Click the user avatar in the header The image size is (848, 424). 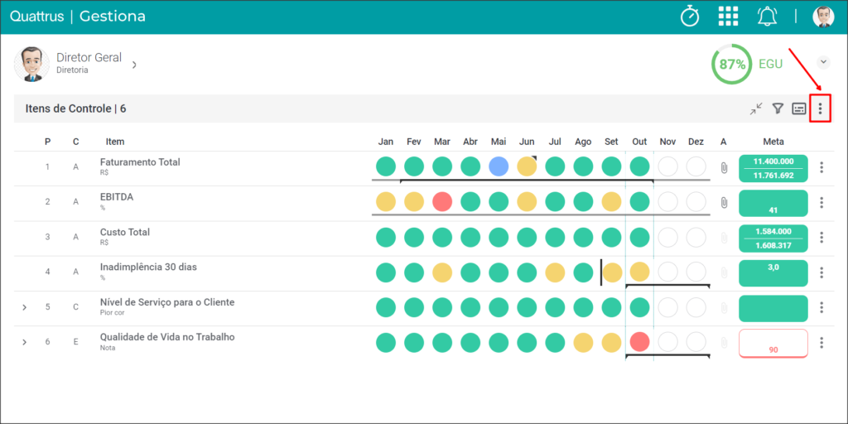823,17
